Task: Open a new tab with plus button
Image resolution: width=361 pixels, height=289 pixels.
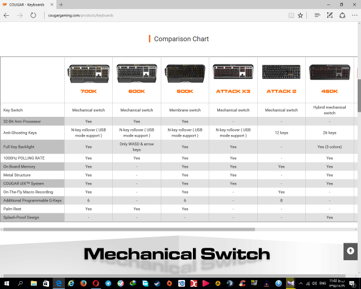Action: [61, 5]
